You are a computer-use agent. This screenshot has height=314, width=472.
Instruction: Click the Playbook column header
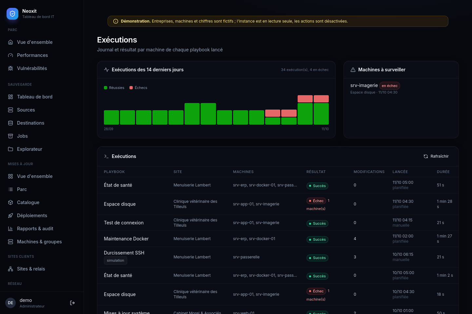pyautogui.click(x=114, y=172)
